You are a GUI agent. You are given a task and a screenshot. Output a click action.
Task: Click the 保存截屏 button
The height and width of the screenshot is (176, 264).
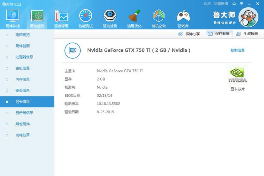coord(219,34)
